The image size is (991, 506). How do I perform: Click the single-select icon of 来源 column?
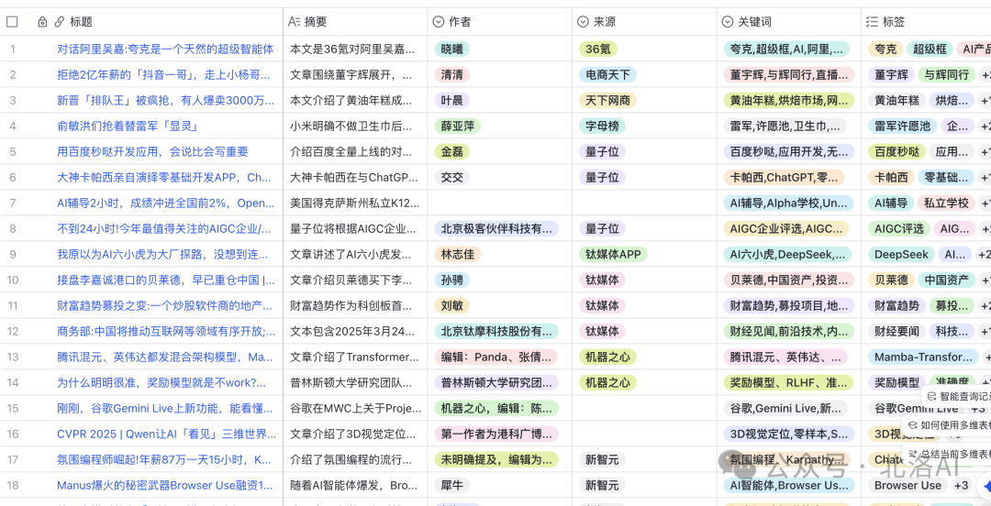[x=583, y=22]
